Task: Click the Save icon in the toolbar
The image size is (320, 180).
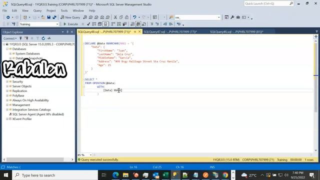Action: click(49, 17)
